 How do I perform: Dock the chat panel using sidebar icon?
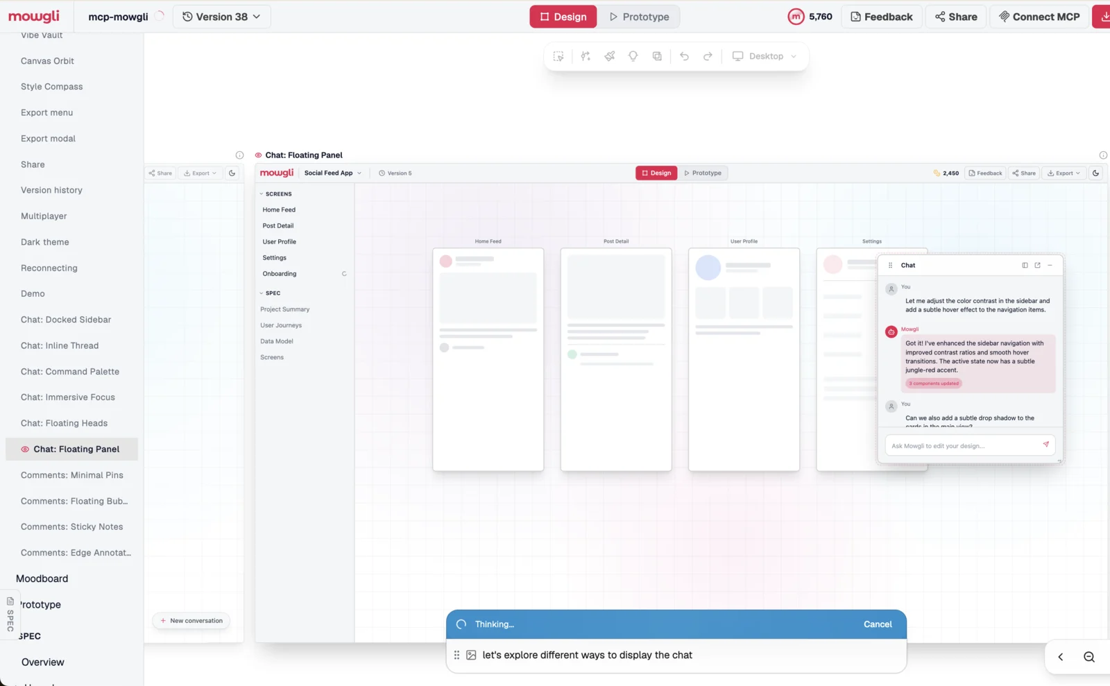point(1025,265)
